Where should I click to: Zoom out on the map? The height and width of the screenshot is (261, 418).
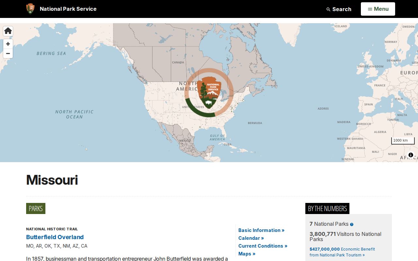coord(8,54)
